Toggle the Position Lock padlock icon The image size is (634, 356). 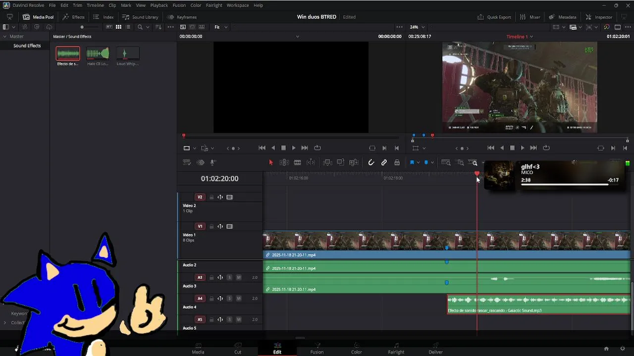coord(397,162)
